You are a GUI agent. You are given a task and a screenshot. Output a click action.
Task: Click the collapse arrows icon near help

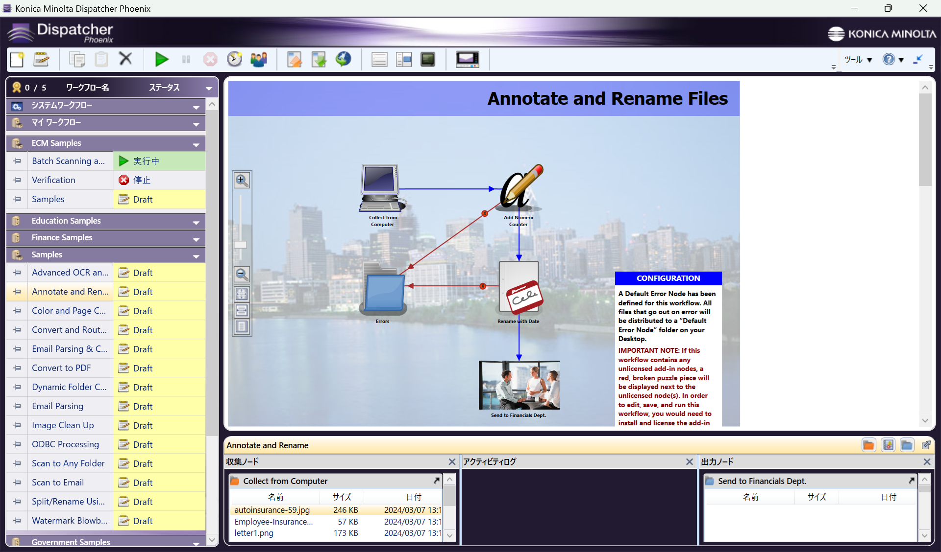[x=918, y=59]
